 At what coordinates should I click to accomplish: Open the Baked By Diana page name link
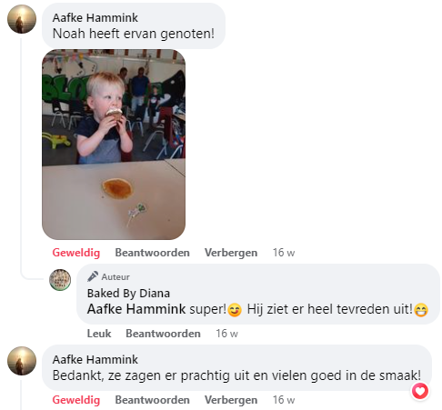click(128, 294)
